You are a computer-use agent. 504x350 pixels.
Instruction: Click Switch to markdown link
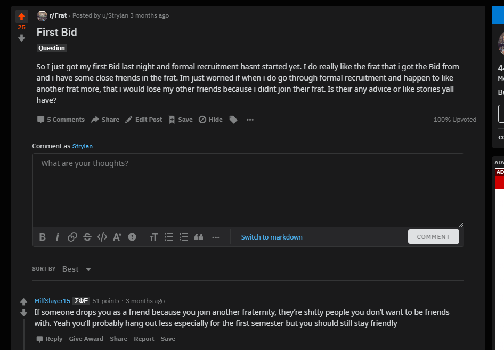coord(272,237)
